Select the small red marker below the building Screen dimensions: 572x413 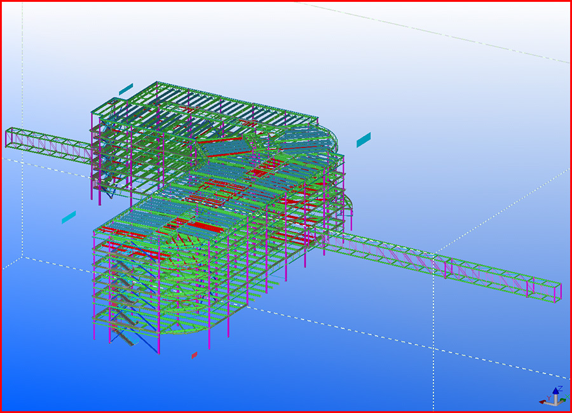(194, 355)
